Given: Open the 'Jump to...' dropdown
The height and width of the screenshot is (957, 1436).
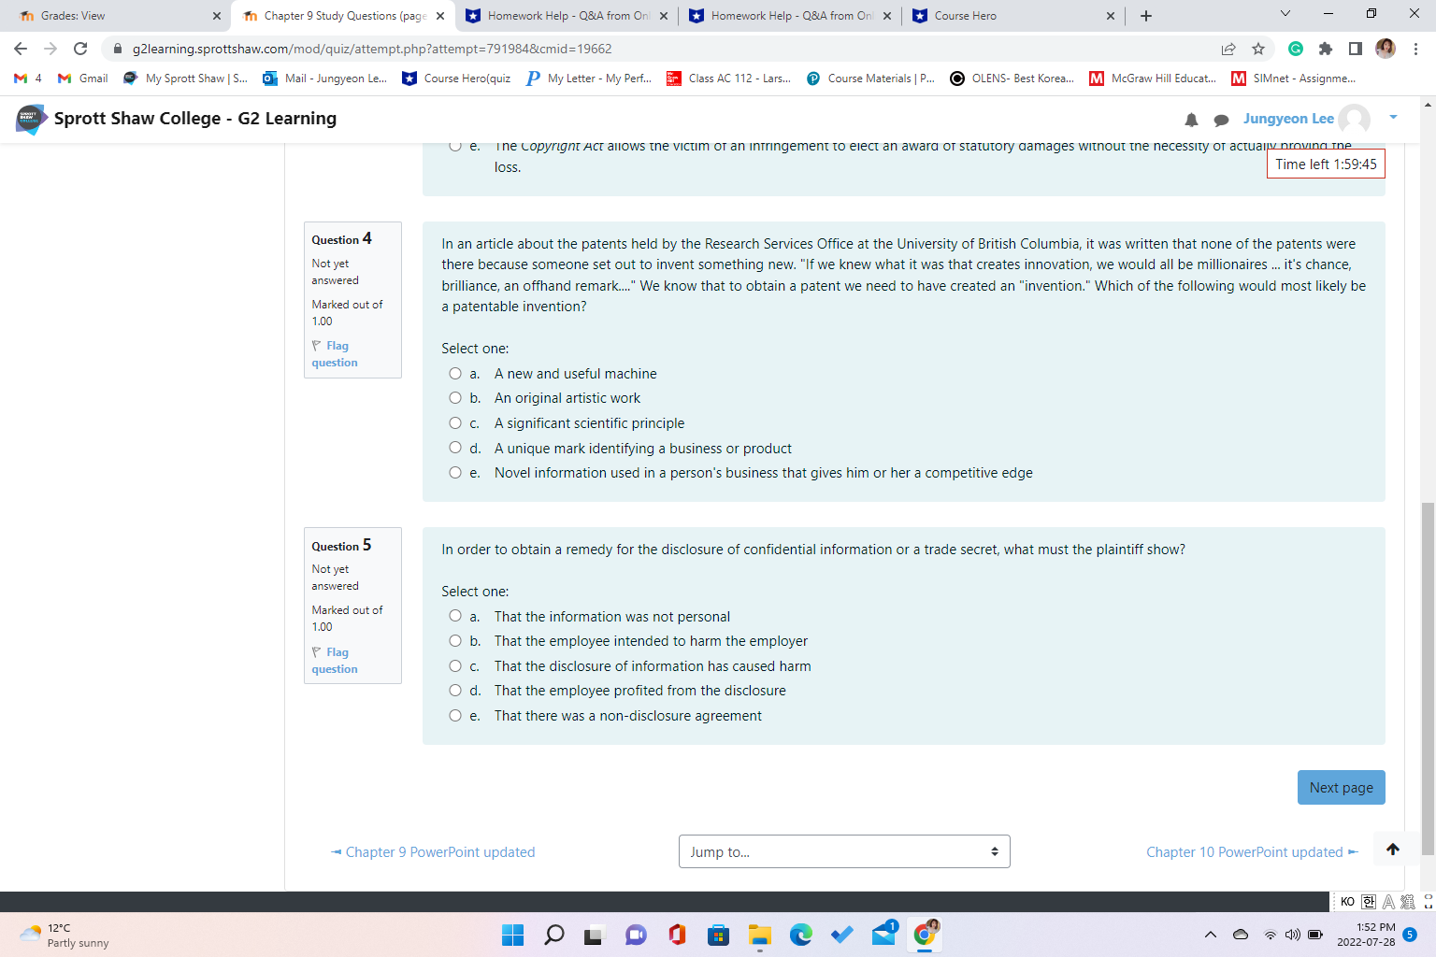Looking at the screenshot, I should [843, 851].
